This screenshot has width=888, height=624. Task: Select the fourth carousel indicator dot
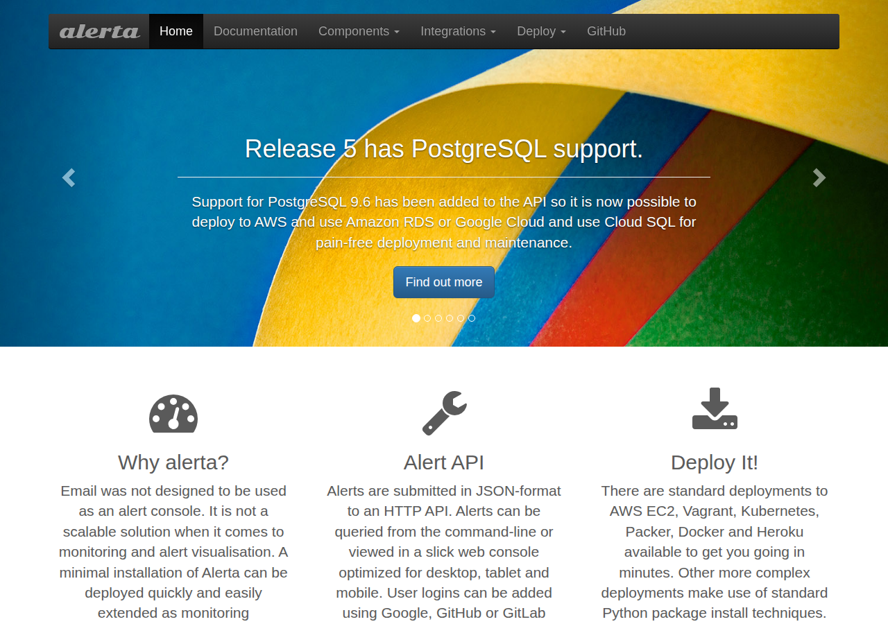click(x=450, y=318)
